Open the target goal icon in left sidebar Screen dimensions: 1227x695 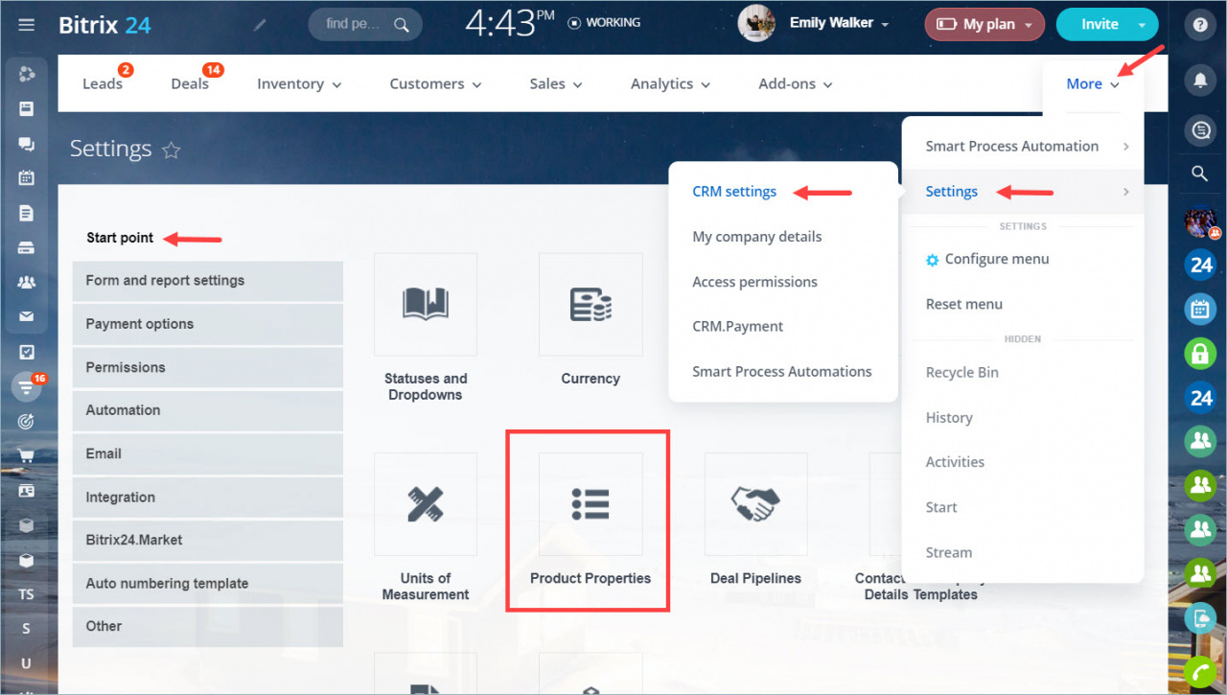[27, 421]
